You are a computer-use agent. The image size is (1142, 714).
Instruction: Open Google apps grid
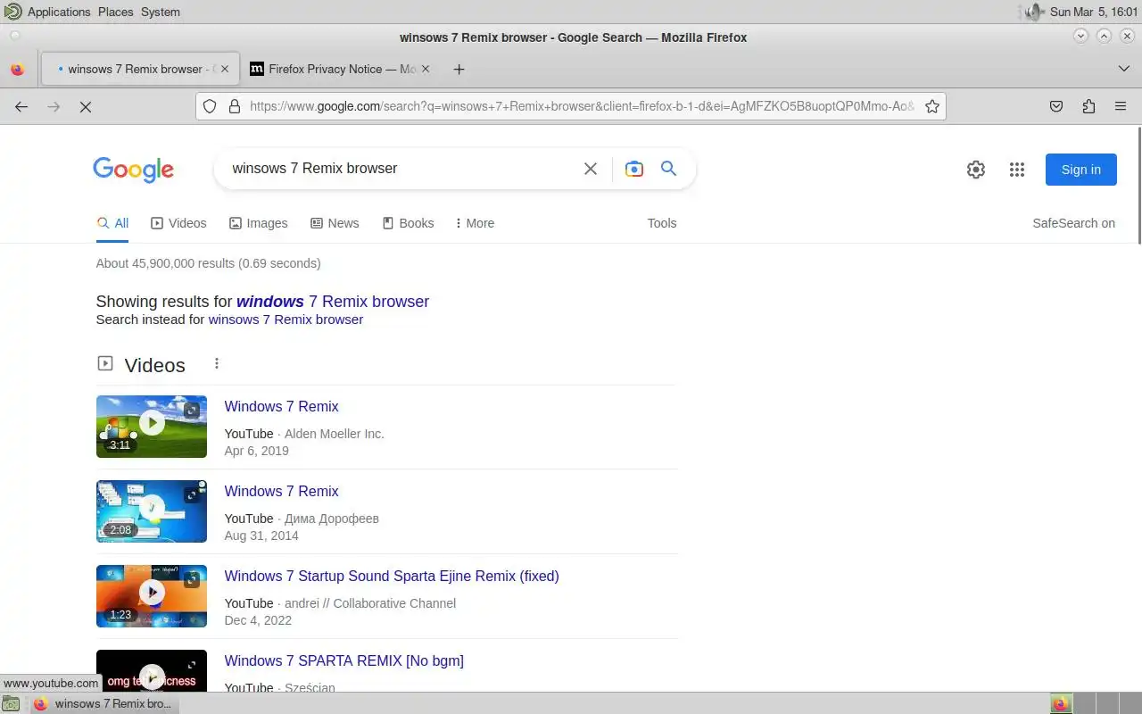click(x=1017, y=170)
